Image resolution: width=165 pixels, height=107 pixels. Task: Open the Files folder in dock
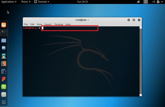coord(4,40)
